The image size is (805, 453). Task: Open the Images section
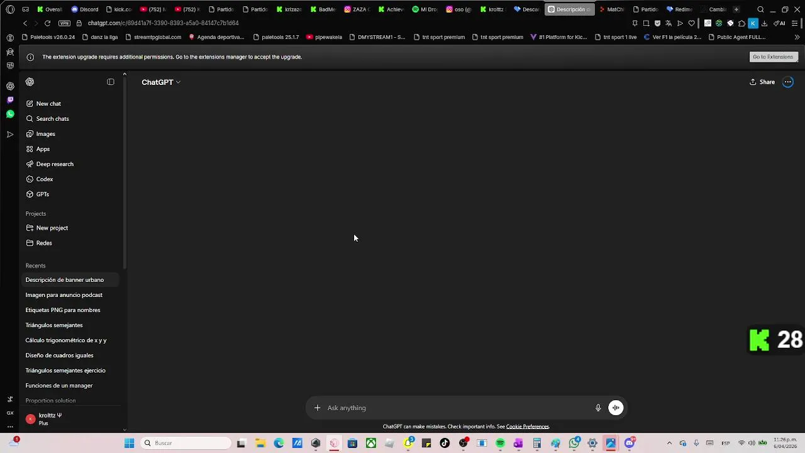(70, 134)
